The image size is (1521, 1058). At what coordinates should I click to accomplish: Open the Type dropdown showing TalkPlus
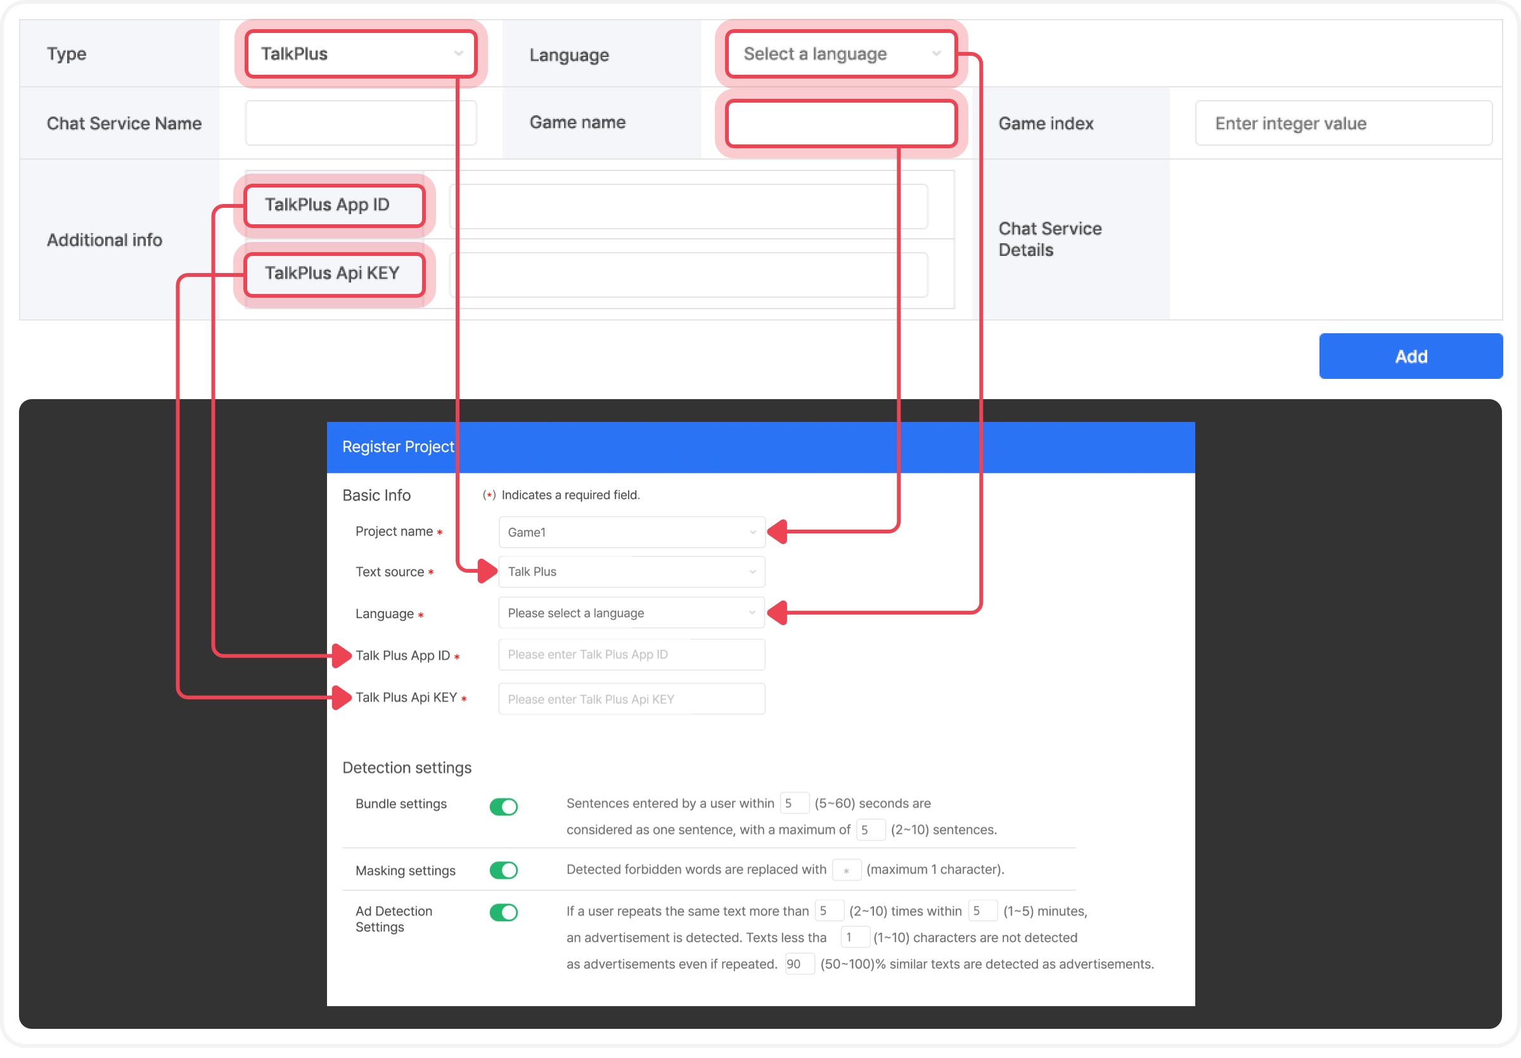[360, 54]
